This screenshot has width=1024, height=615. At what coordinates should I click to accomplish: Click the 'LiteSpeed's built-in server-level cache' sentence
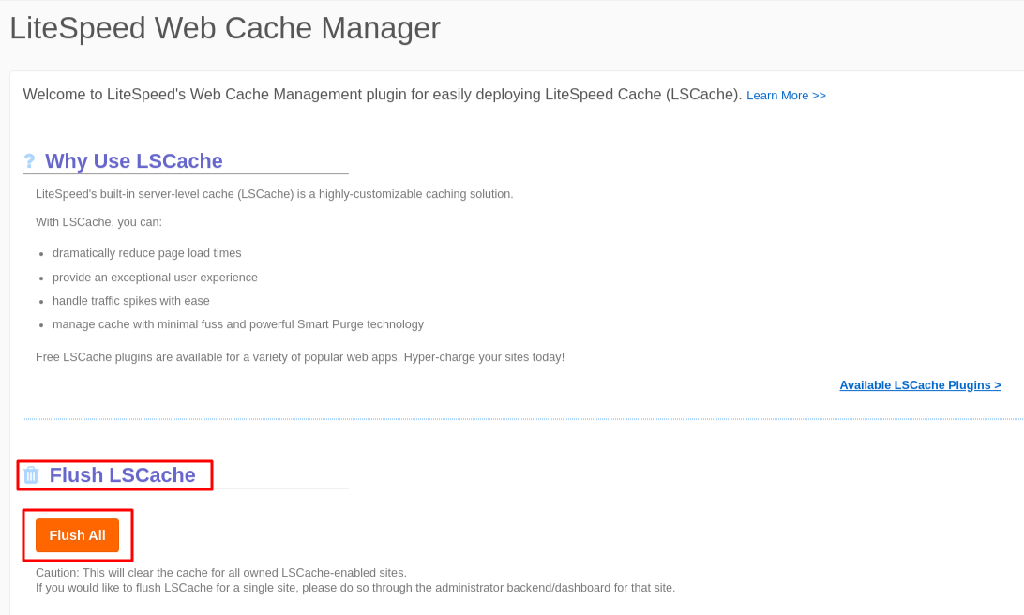274,194
